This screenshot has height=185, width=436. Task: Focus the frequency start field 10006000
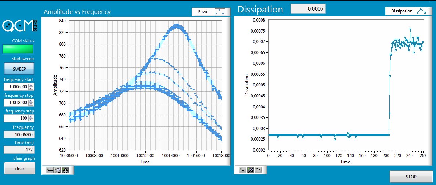16,87
